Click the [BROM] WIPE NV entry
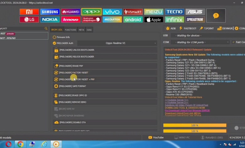Viewport: 245px width, 148px height. [105, 109]
